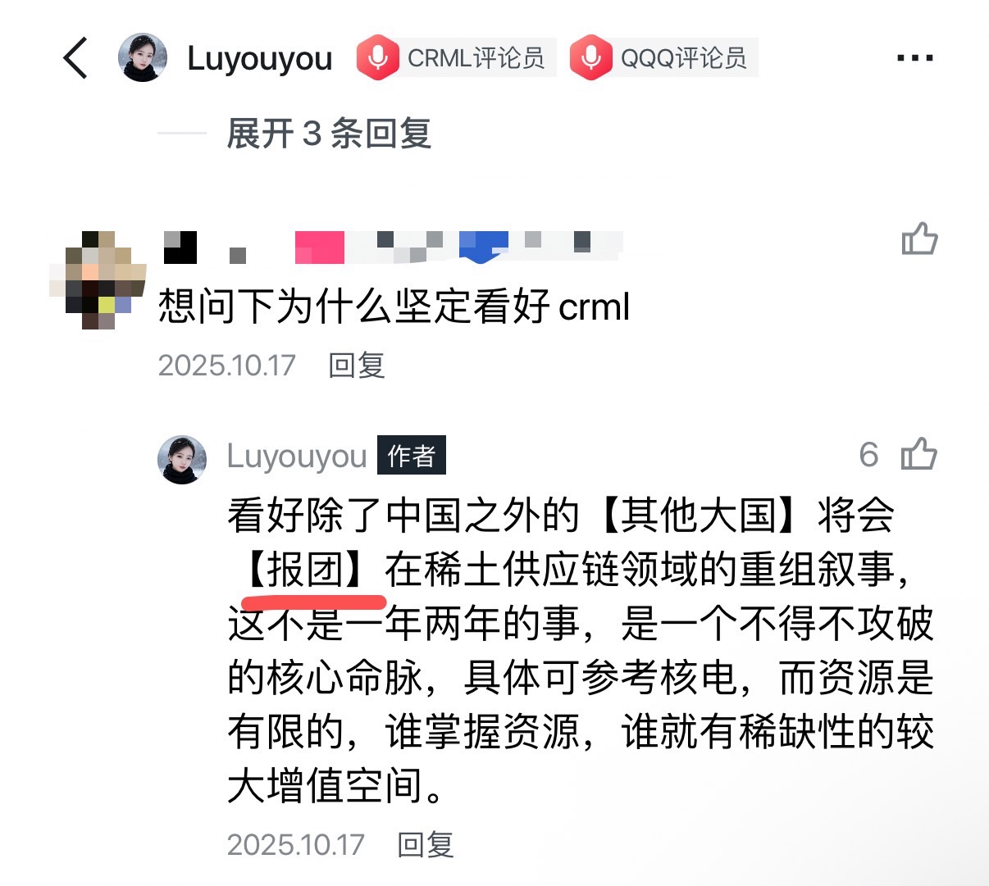Image resolution: width=989 pixels, height=886 pixels.
Task: Tap 回复 under the crml question comment
Action: (x=357, y=366)
